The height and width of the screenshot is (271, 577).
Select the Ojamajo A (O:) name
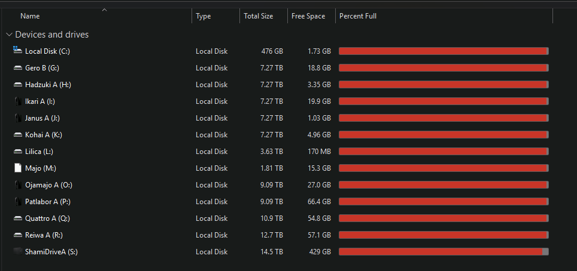click(48, 184)
